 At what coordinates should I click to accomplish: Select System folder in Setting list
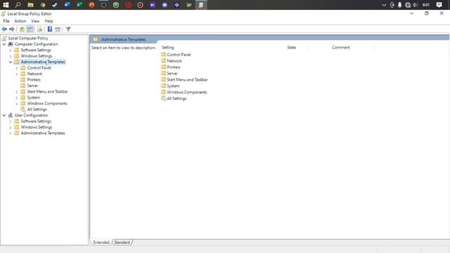coord(173,86)
